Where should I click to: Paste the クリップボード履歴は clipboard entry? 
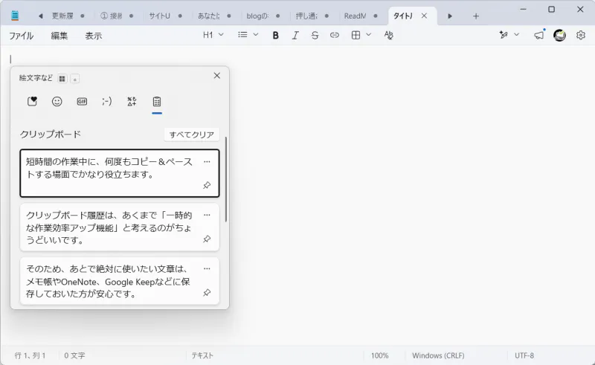[x=120, y=227]
